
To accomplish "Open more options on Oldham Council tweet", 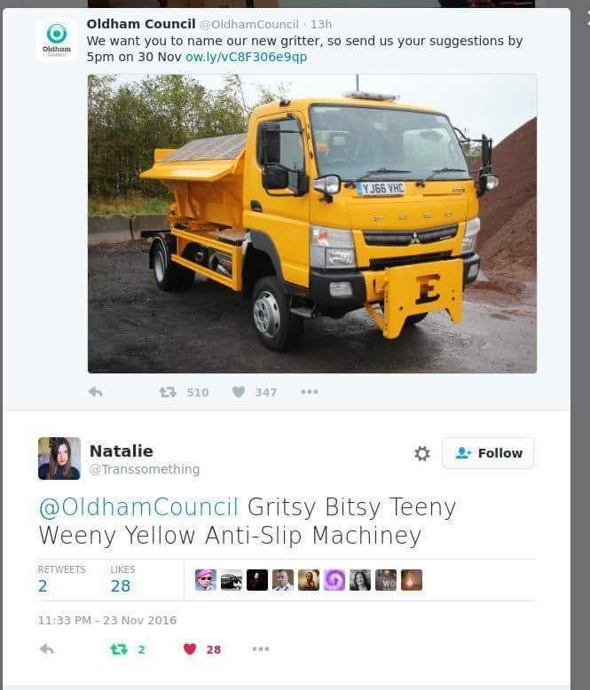I will 309,392.
